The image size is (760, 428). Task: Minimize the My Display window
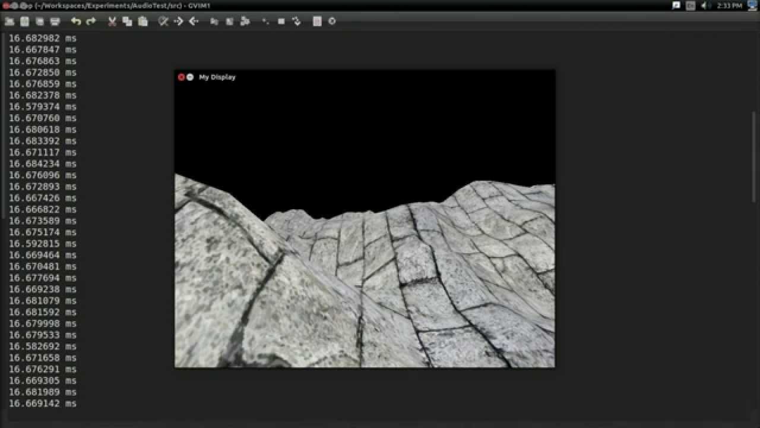pyautogui.click(x=190, y=77)
